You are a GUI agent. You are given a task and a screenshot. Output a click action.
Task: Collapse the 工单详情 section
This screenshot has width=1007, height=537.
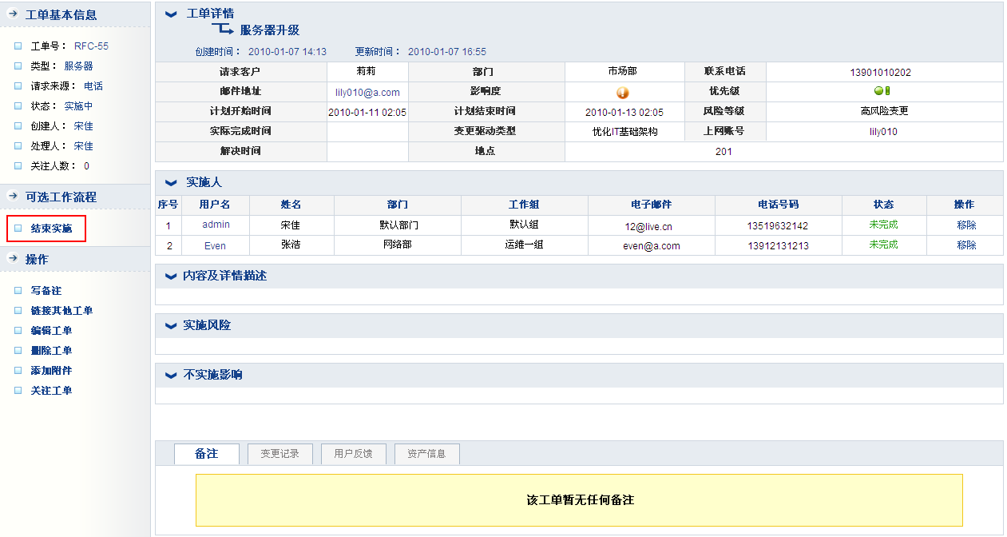click(171, 14)
